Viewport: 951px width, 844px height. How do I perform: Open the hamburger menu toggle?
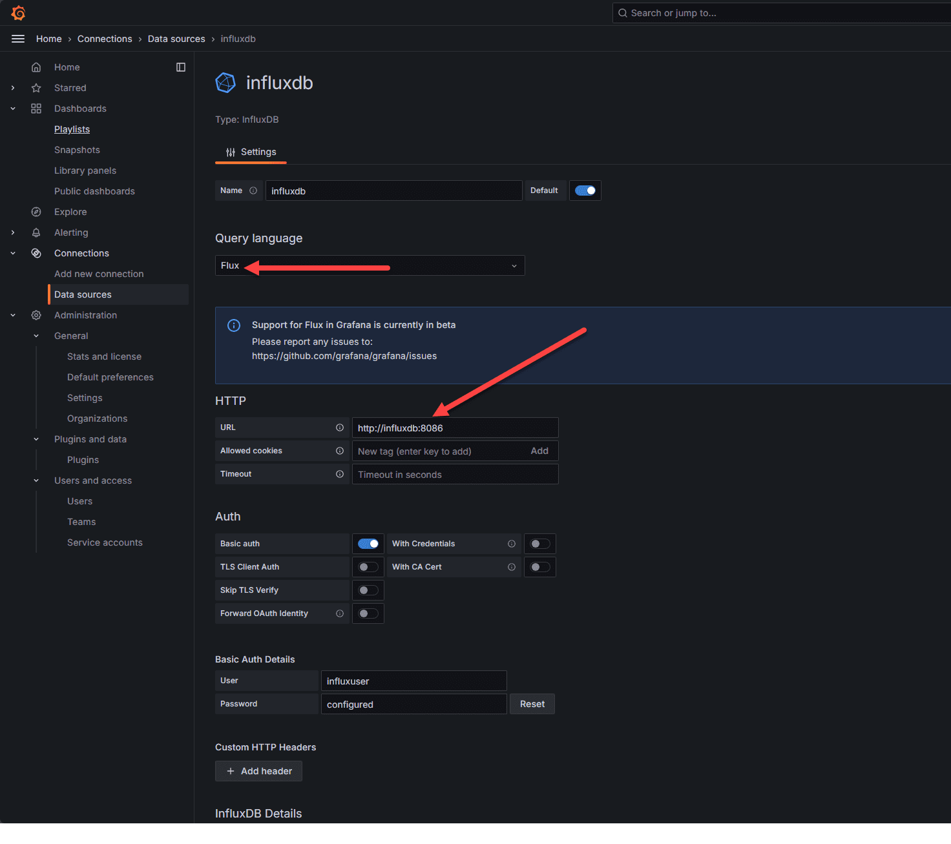point(18,39)
